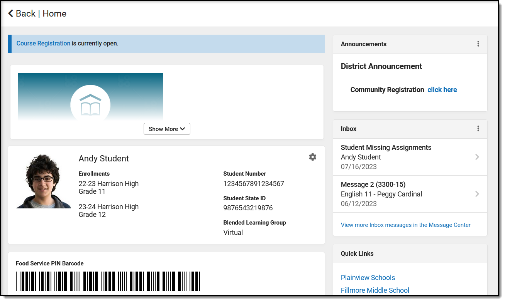Click the Announcements panel title

364,44
